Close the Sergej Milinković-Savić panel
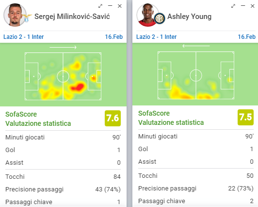Viewport: 258px width, 207px height. coord(120,6)
